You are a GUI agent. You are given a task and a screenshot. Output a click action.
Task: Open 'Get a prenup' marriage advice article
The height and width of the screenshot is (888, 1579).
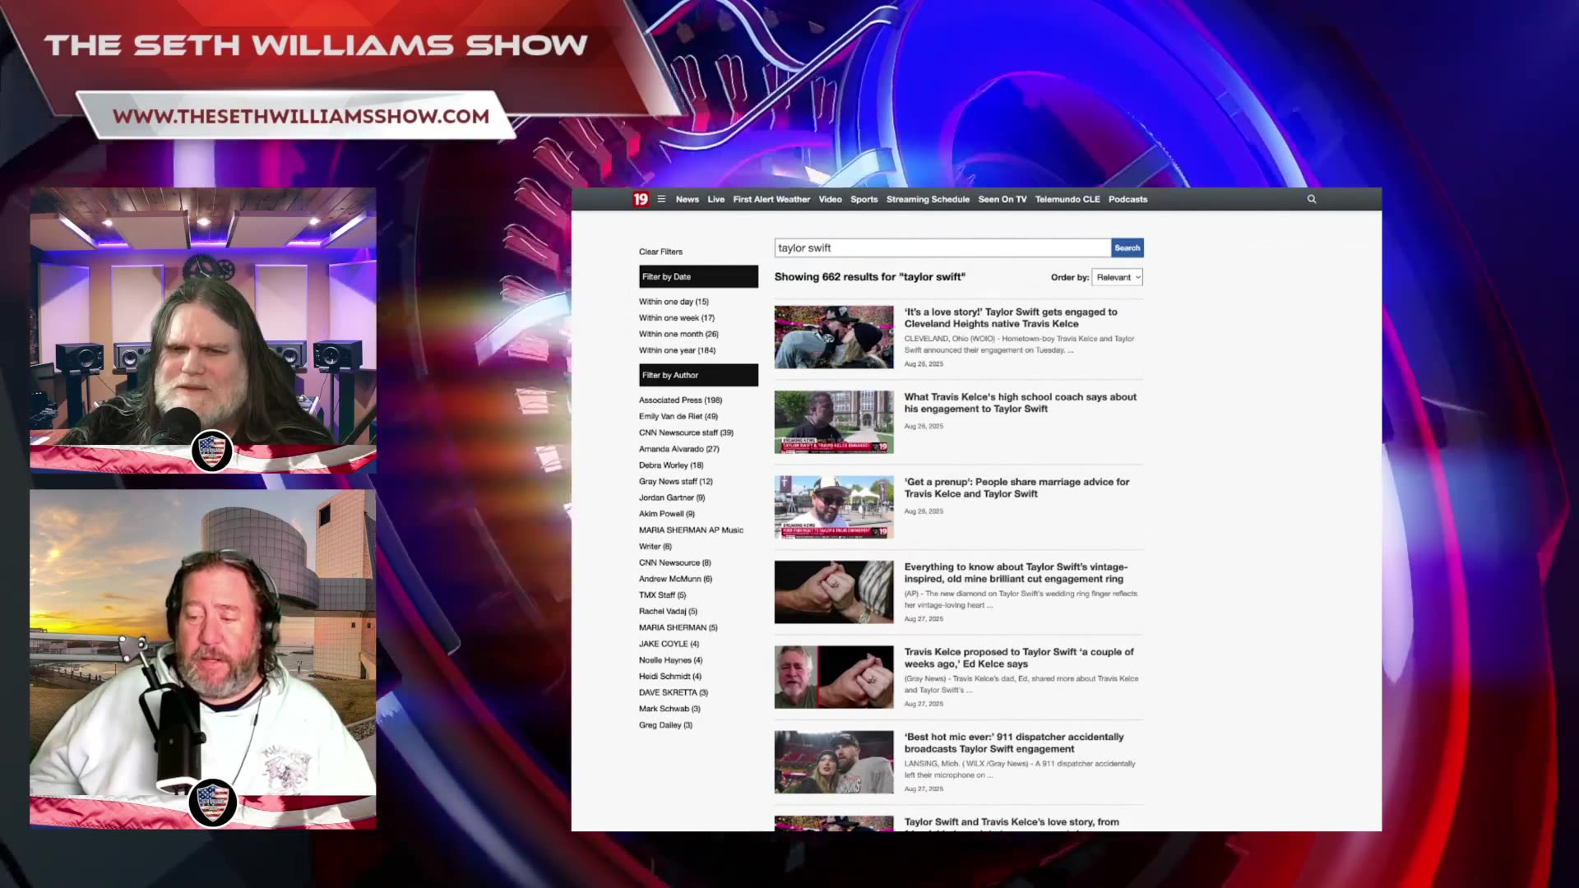pos(1017,488)
